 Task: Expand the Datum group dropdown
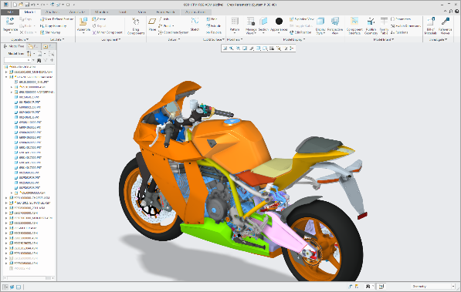(174, 39)
